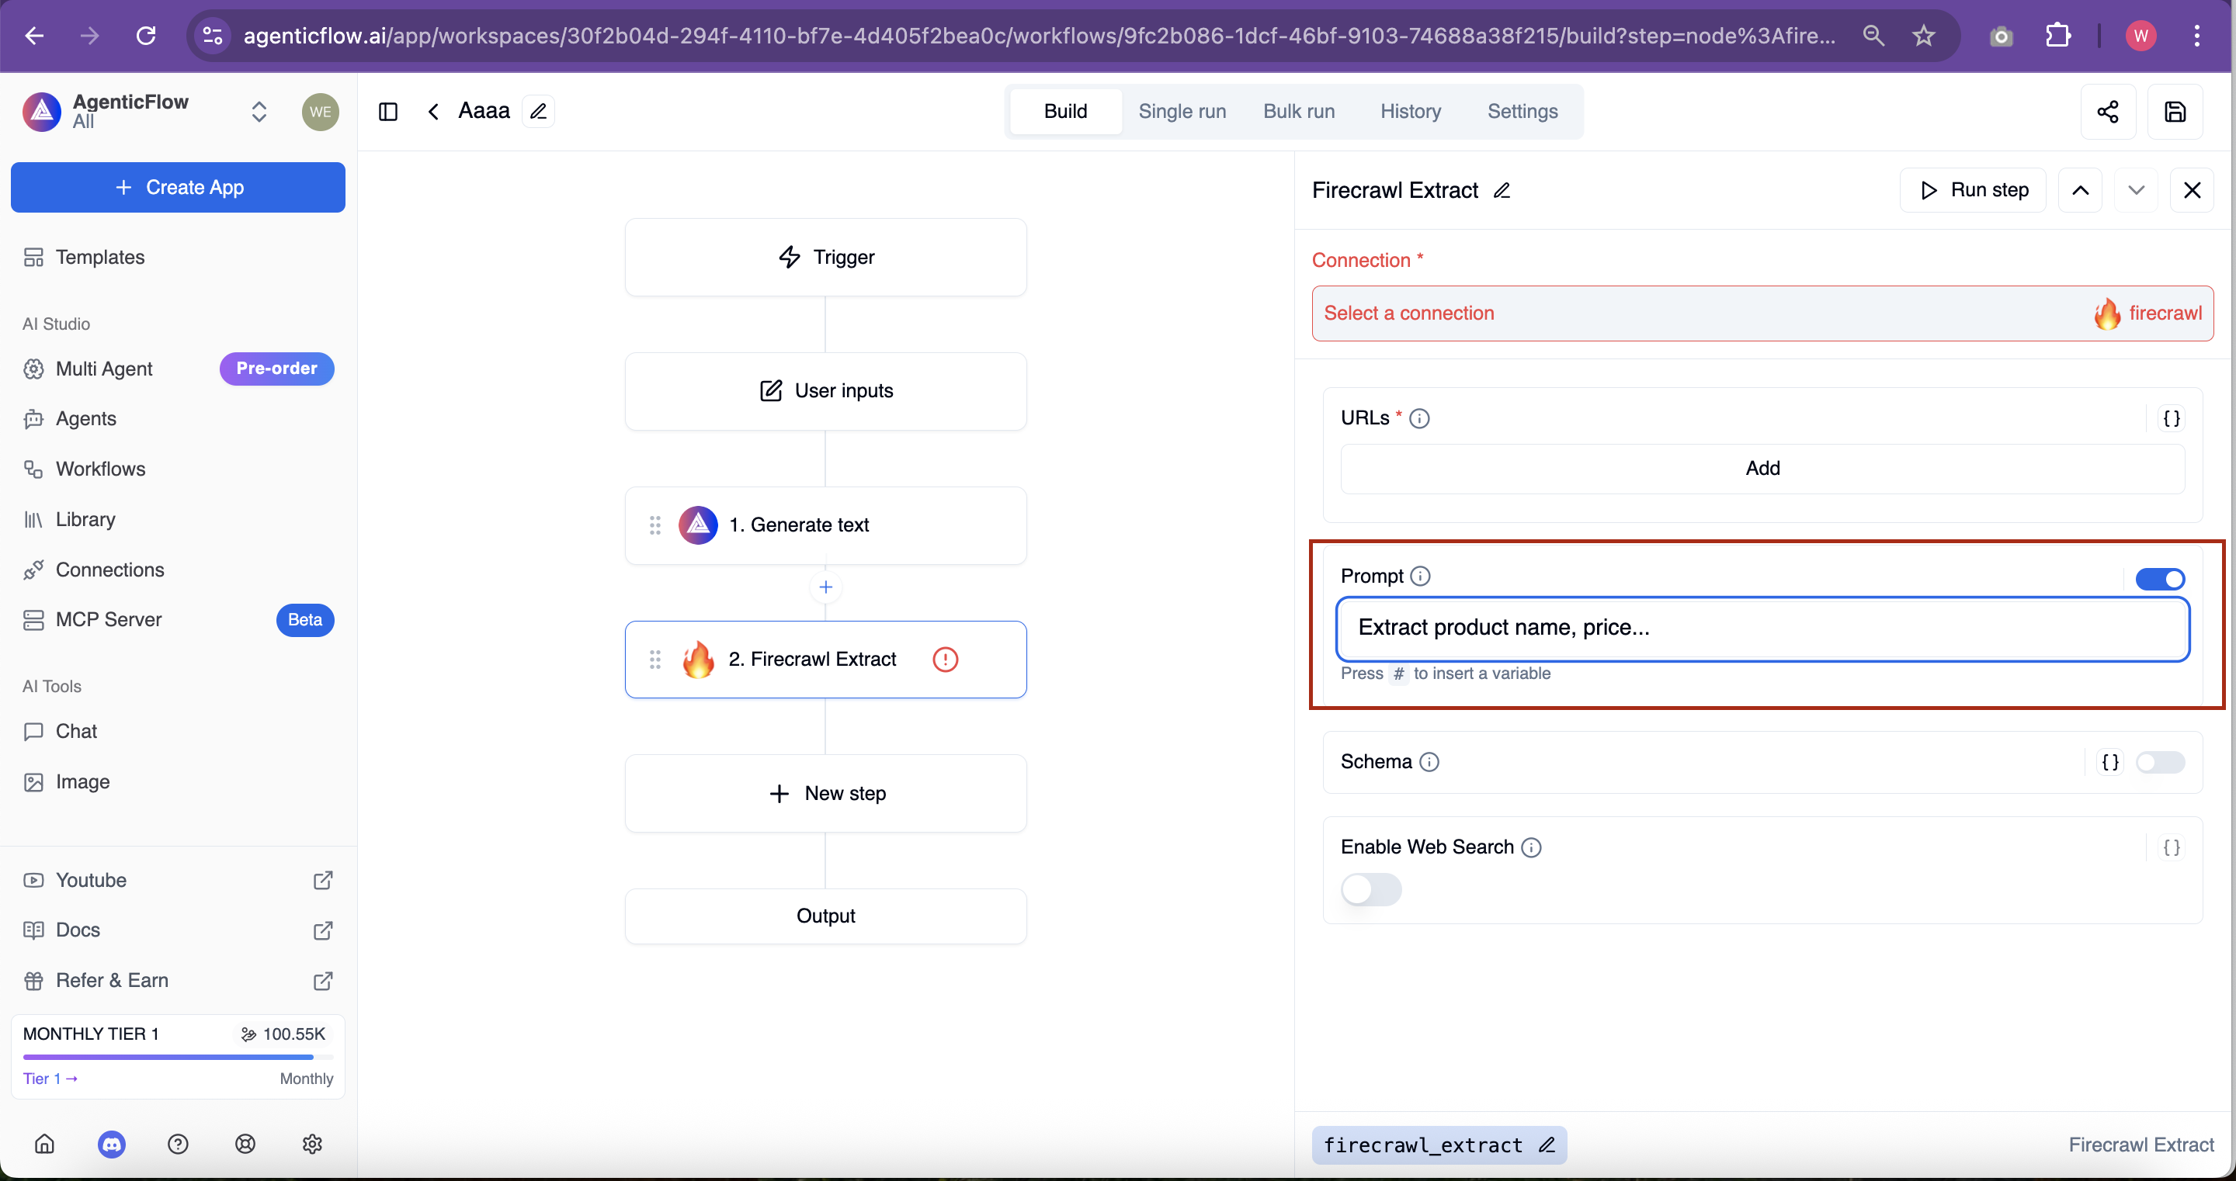2236x1181 pixels.
Task: Open the Youtube external link
Action: tap(178, 880)
